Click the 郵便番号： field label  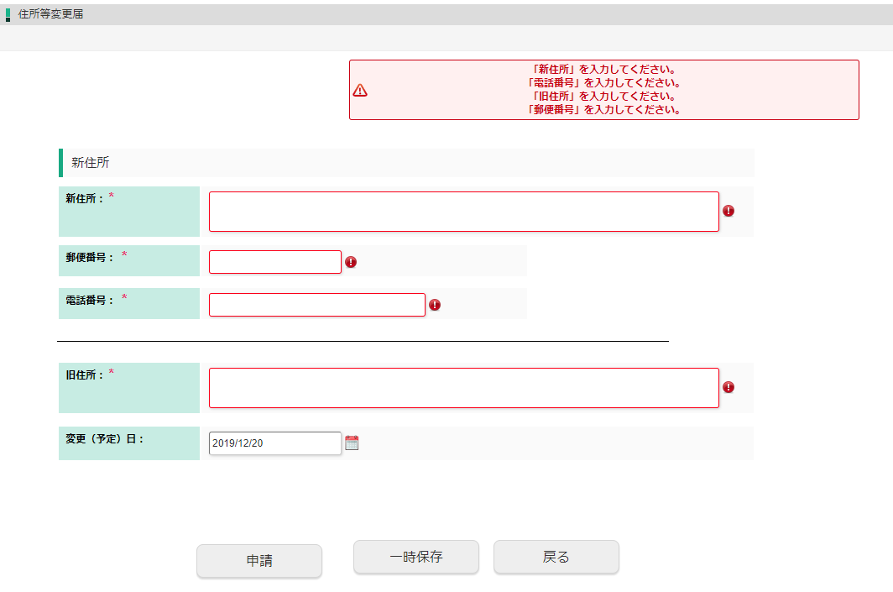point(90,258)
